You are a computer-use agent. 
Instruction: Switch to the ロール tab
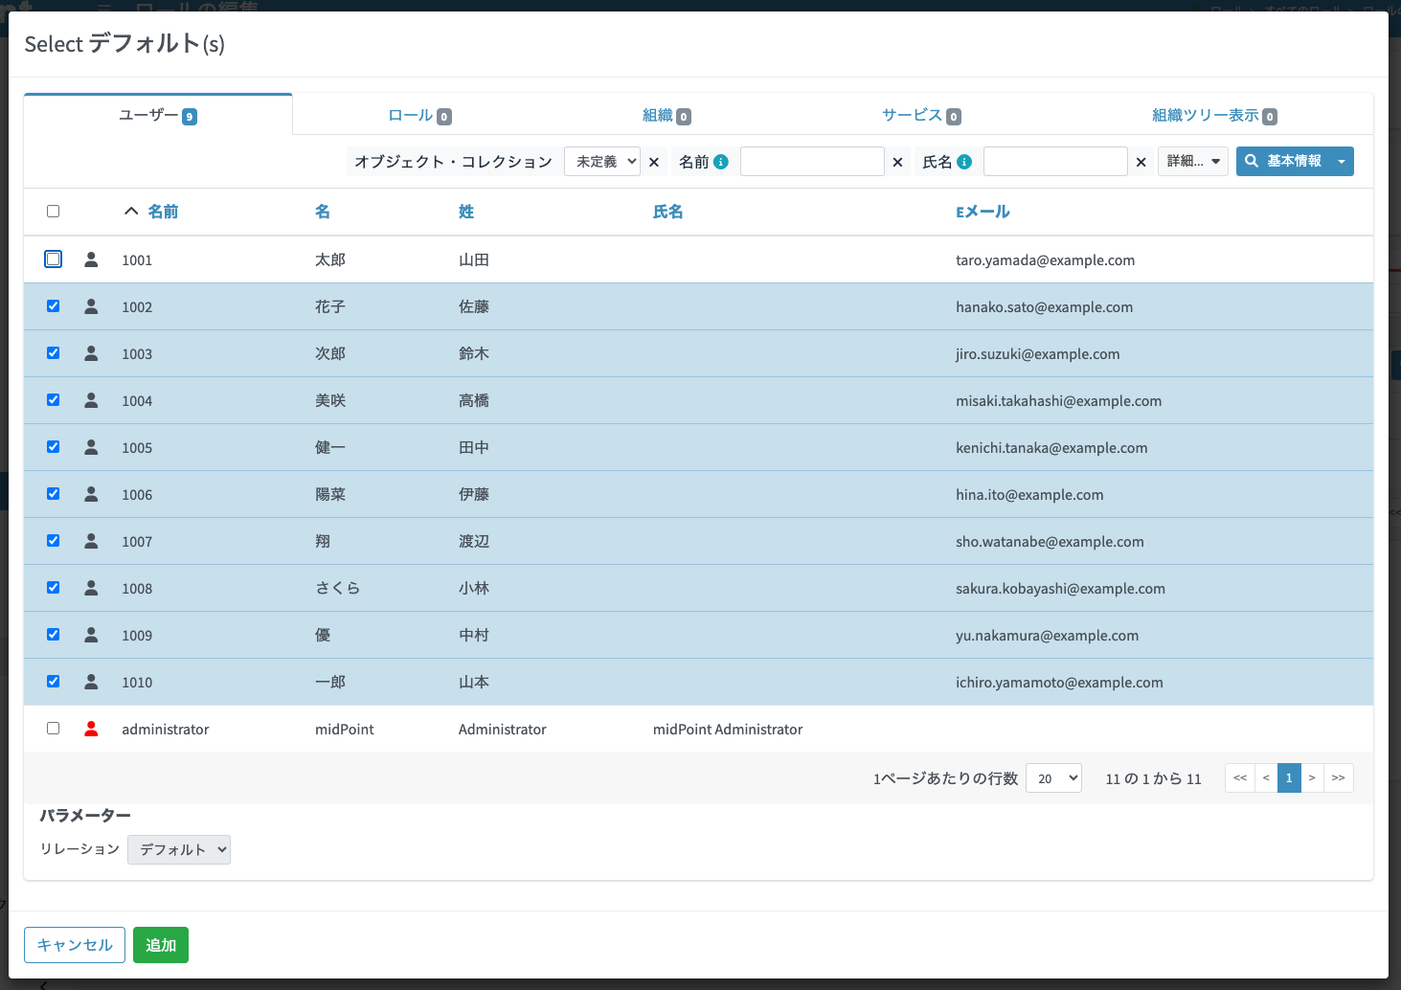[x=419, y=116]
